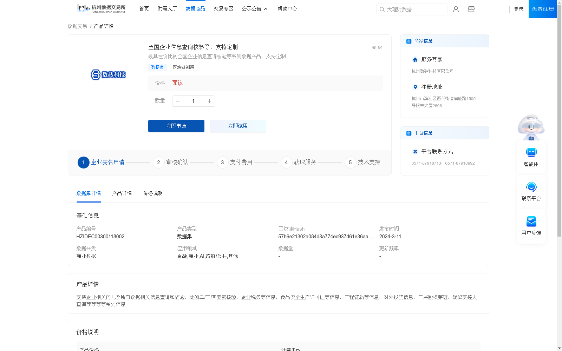Click the 立即申请 button
Image resolution: width=562 pixels, height=351 pixels.
[176, 126]
